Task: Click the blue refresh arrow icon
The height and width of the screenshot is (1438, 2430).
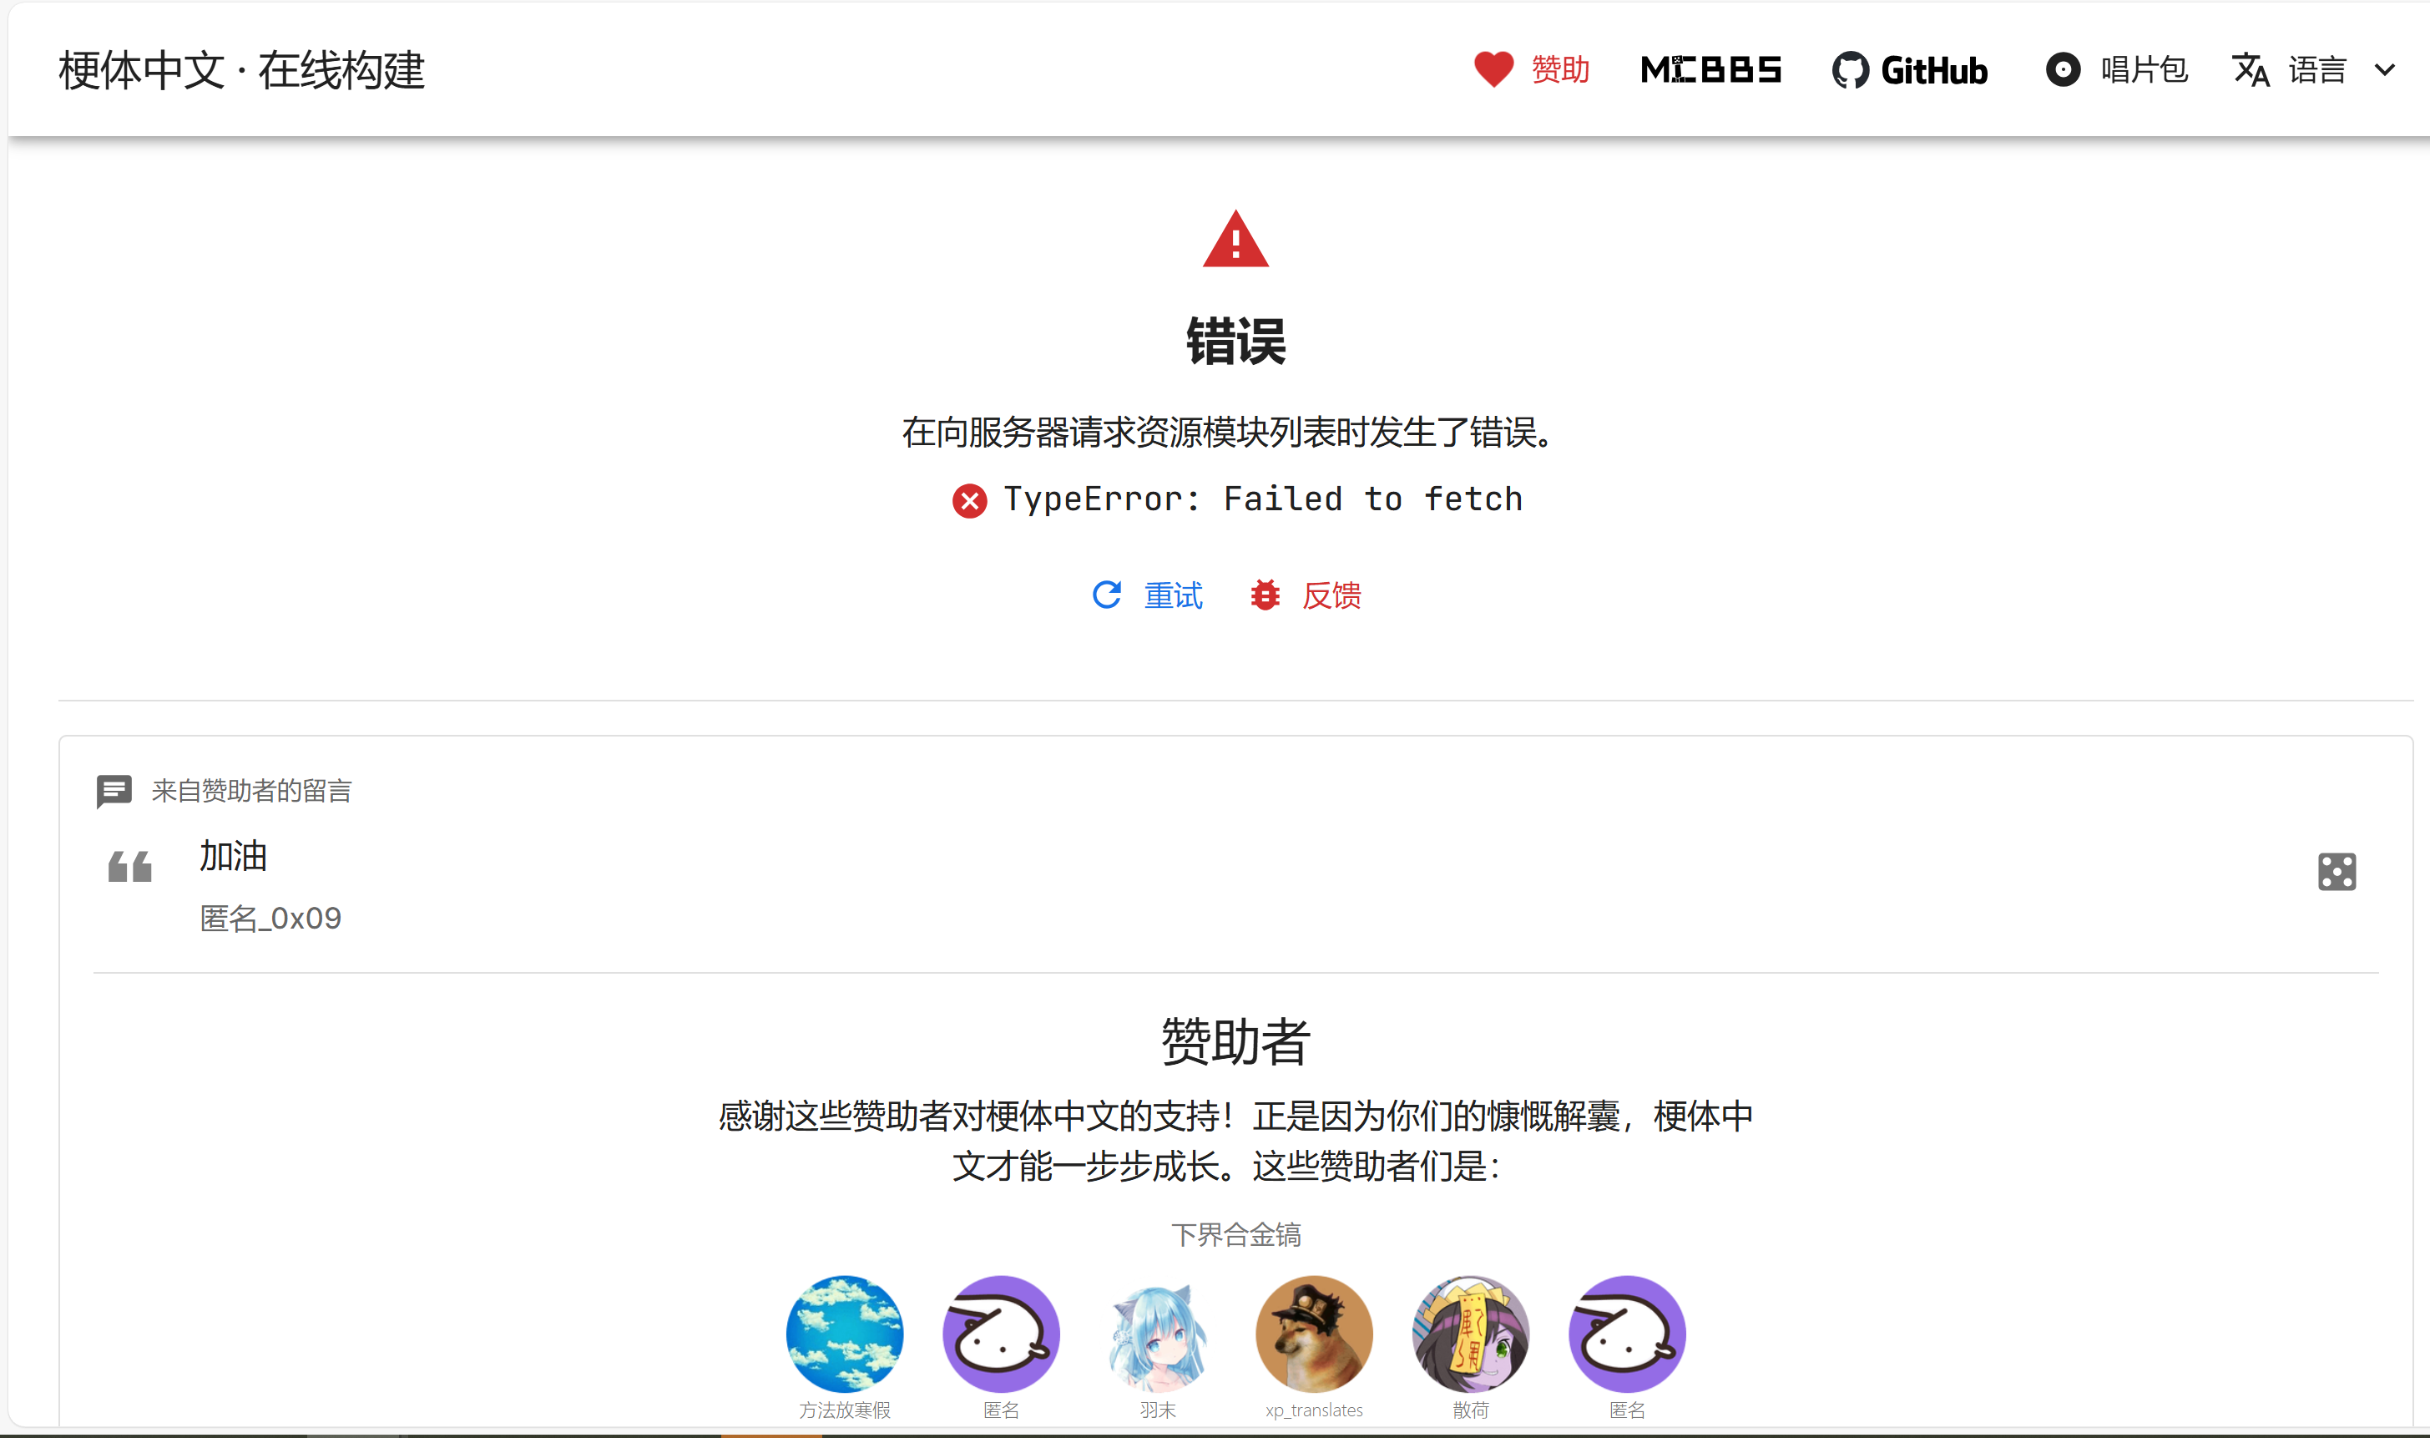Action: [x=1106, y=594]
